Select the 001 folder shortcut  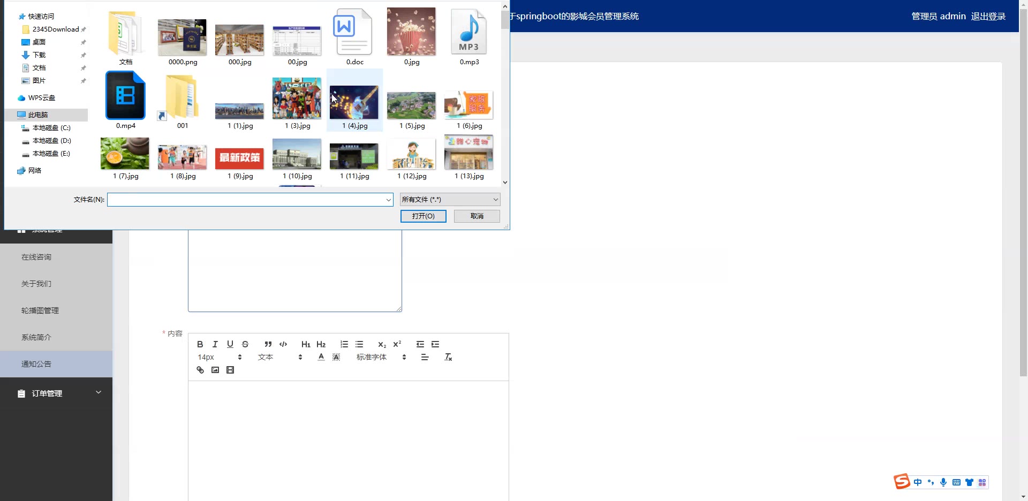point(183,101)
